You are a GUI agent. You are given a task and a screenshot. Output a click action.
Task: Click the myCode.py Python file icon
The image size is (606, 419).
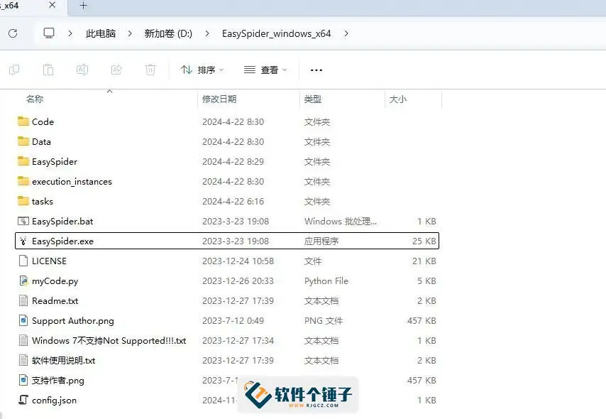pyautogui.click(x=23, y=281)
